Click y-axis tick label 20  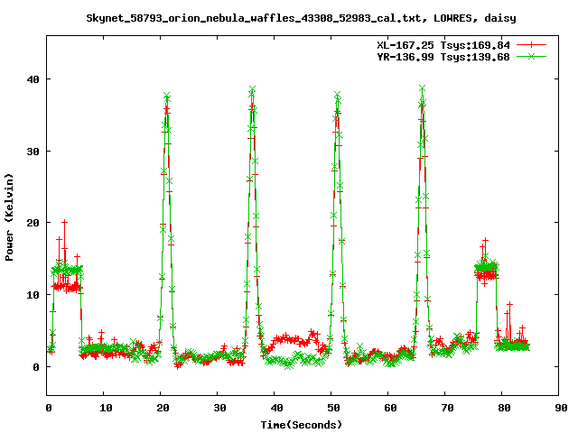(x=33, y=223)
